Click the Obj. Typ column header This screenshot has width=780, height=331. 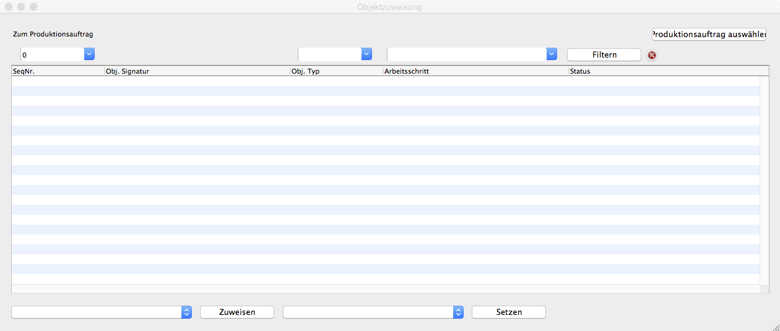[336, 71]
